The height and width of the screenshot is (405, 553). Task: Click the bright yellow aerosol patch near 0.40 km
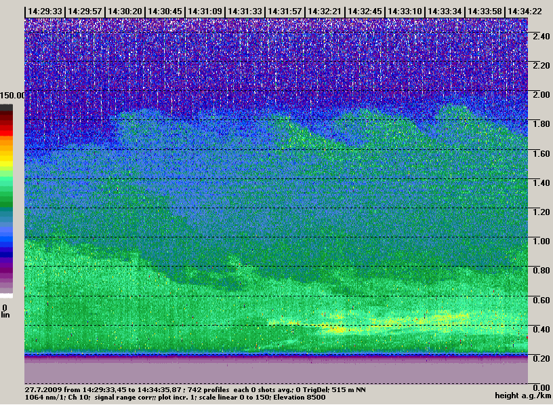[337, 330]
